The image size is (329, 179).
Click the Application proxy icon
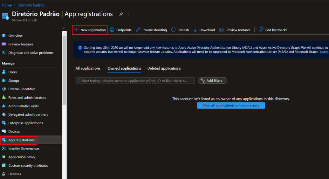(x=4, y=157)
